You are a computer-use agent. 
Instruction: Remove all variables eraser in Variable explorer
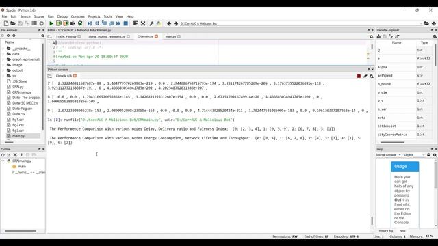pos(397,36)
